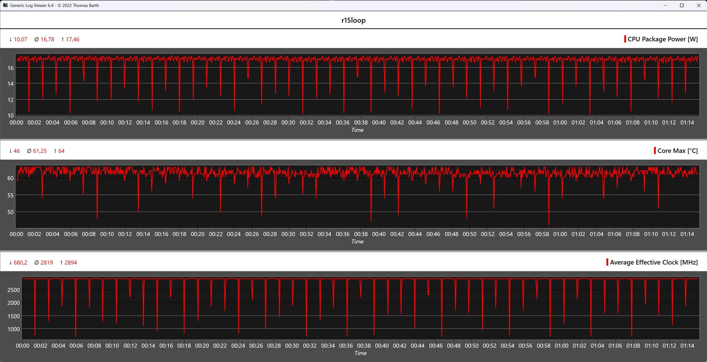
Task: Click the r15loop chart title
Action: (353, 20)
